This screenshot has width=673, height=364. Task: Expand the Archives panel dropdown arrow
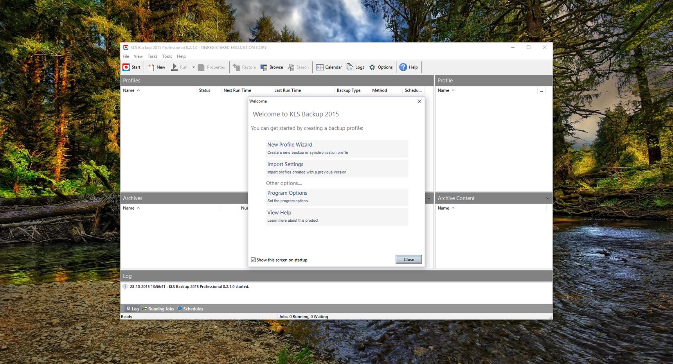[429, 198]
